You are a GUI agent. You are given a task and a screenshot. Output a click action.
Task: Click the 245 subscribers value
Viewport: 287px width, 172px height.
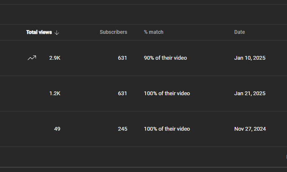(123, 129)
